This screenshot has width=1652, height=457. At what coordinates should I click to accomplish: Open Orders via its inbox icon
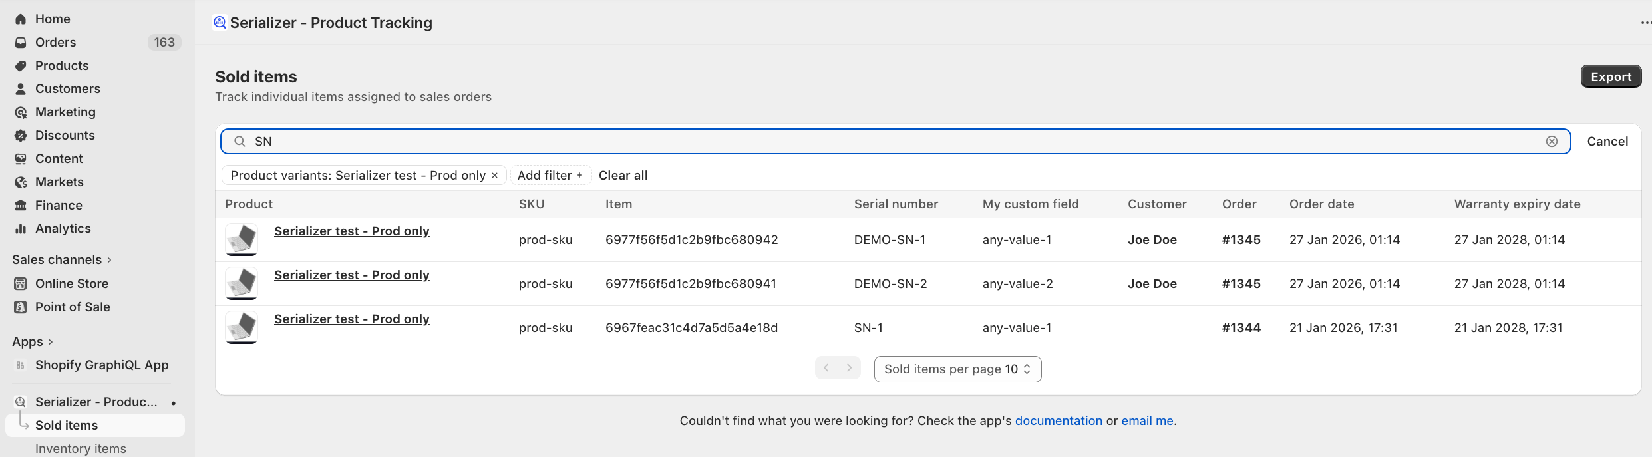tap(21, 43)
